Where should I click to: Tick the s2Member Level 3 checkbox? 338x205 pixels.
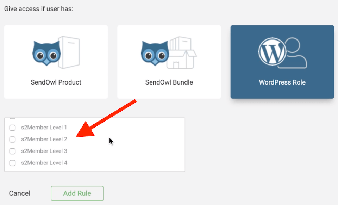[x=13, y=151]
